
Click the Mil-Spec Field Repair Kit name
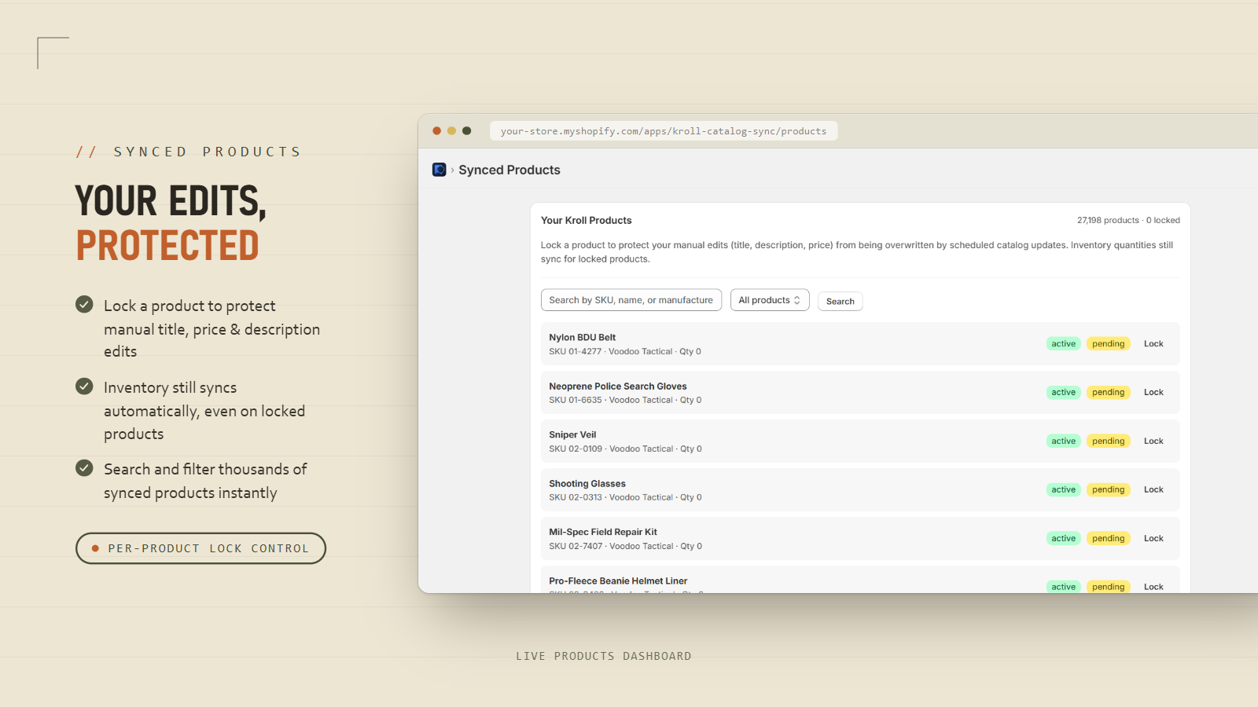pyautogui.click(x=603, y=533)
